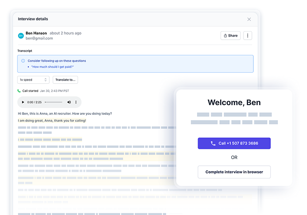
Task: Click the "Jan 30, 2:43 PM PST" timestamp
Action: coord(55,91)
